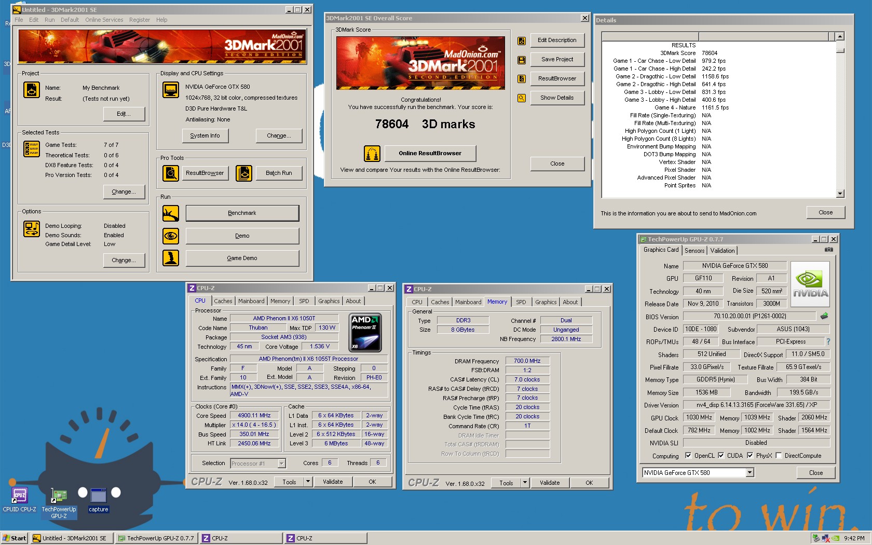
Task: Open Tools dropdown arrow in CPU tab CPU-Z window
Action: point(308,482)
